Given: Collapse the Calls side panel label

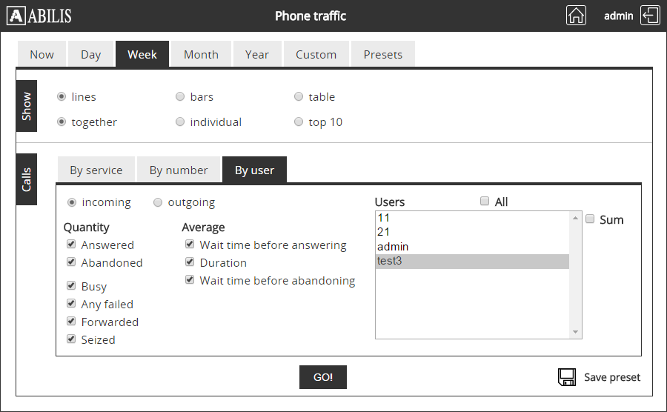Looking at the screenshot, I should click(x=27, y=180).
